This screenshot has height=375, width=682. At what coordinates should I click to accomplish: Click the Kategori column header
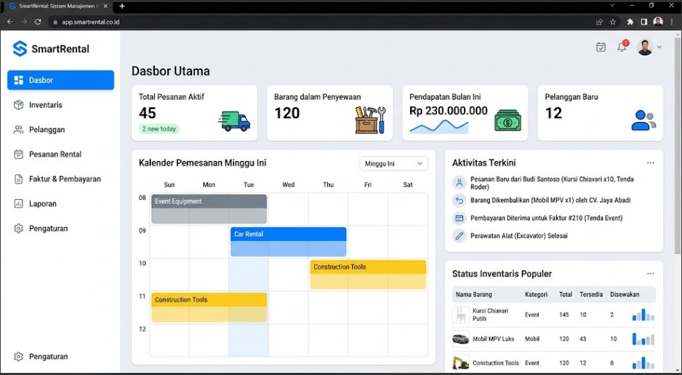536,294
